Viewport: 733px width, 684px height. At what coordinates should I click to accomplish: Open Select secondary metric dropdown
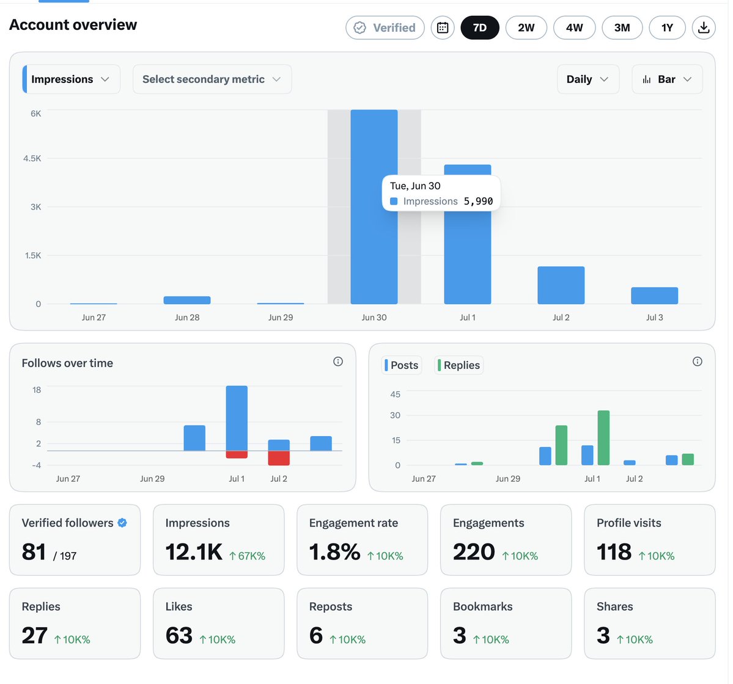[212, 79]
